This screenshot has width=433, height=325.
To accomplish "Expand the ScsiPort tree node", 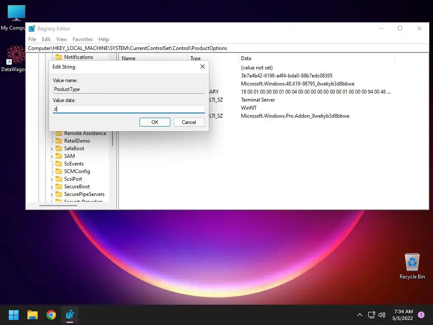I will (x=52, y=179).
